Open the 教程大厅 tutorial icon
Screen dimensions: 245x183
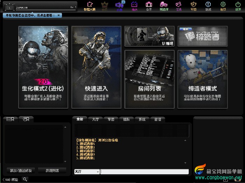(x=90, y=6)
